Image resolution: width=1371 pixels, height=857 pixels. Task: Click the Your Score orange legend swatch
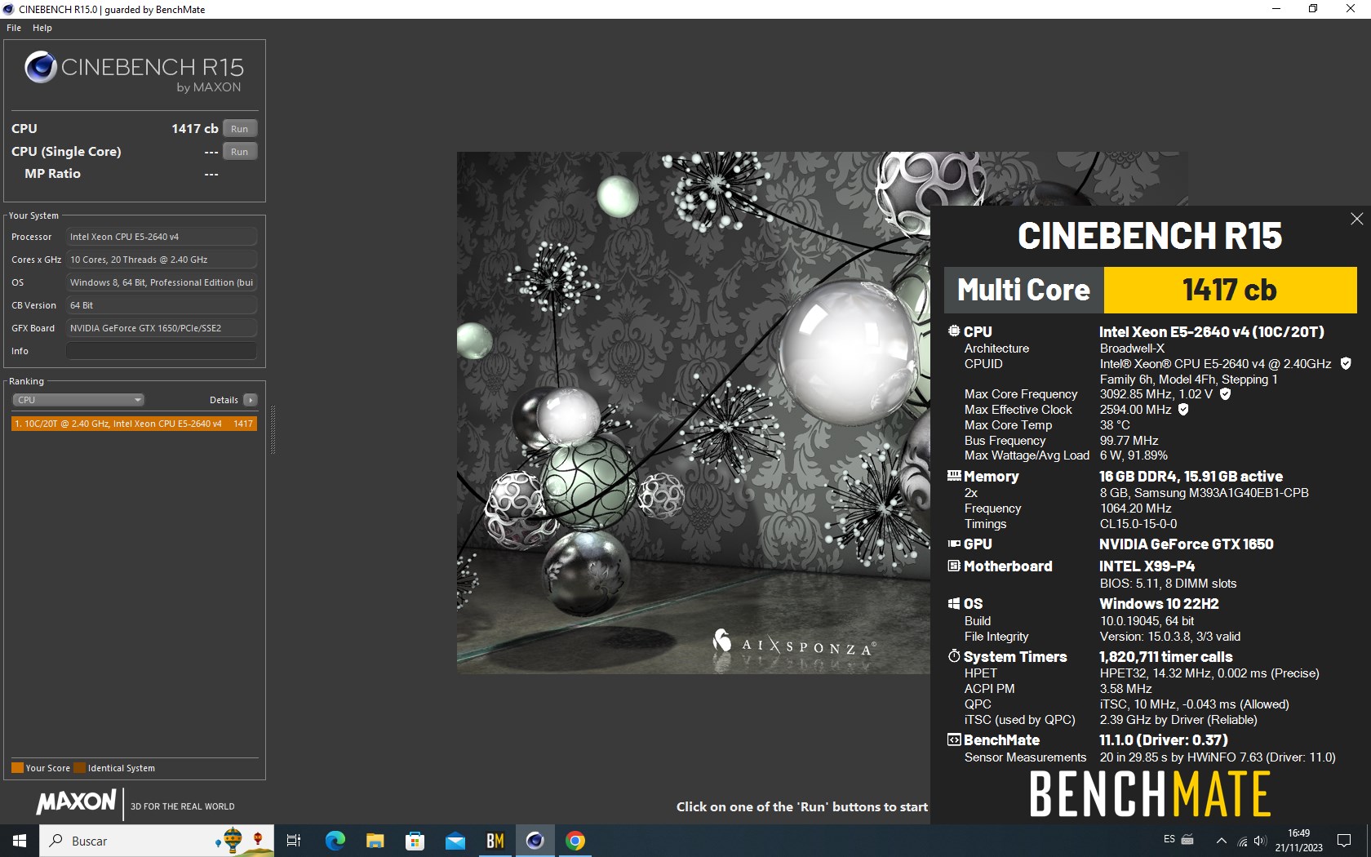coord(17,768)
